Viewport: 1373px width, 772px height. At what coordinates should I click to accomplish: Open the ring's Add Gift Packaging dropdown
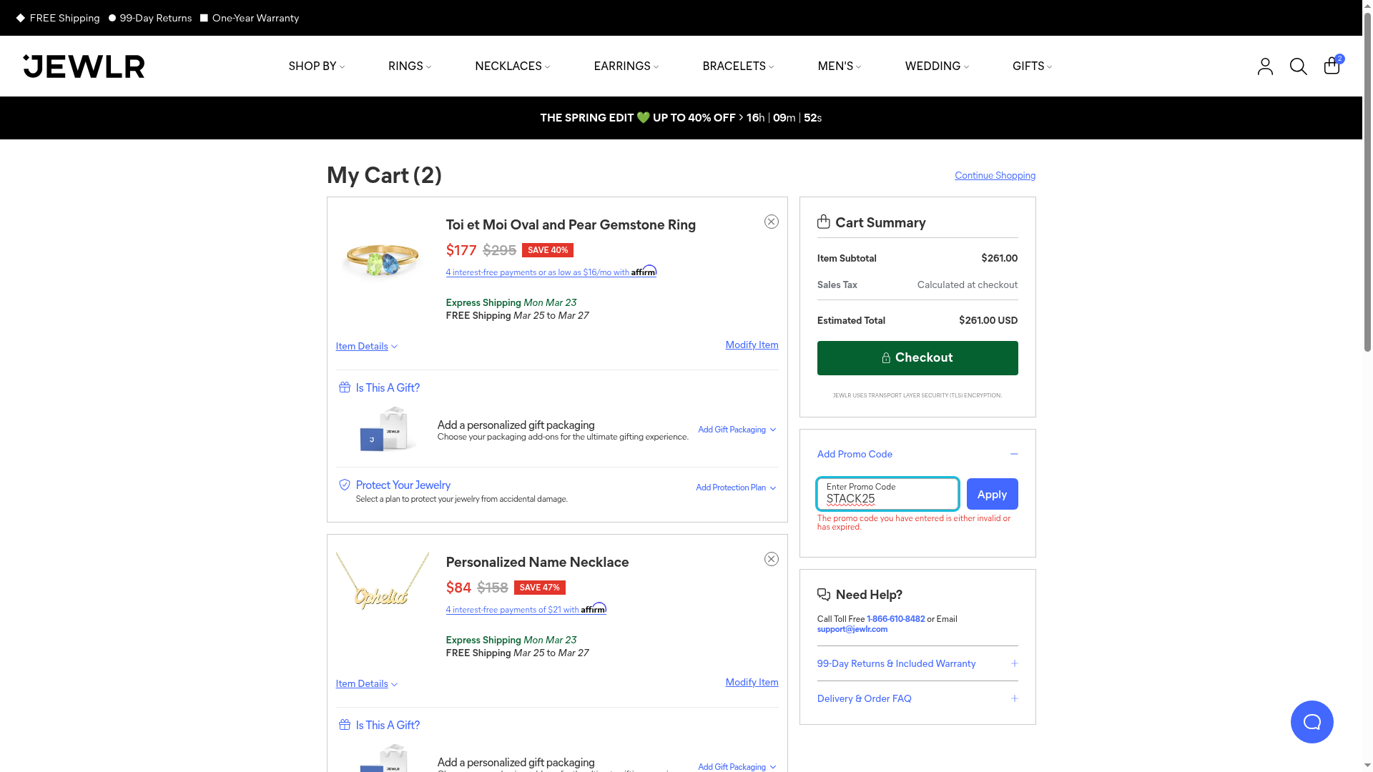pos(737,430)
